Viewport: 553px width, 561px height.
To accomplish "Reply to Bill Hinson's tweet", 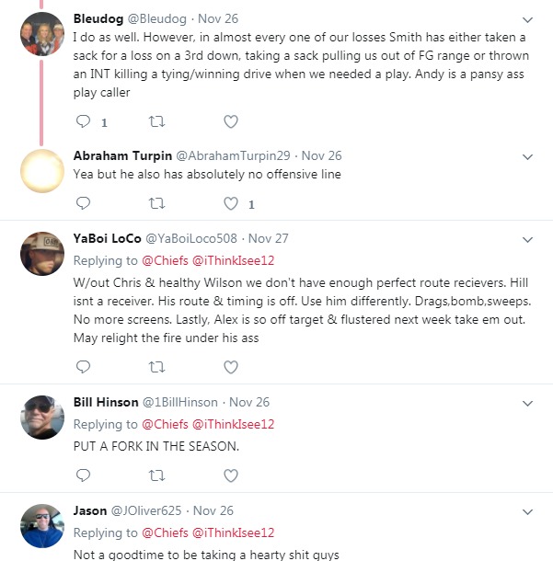I will 83,475.
